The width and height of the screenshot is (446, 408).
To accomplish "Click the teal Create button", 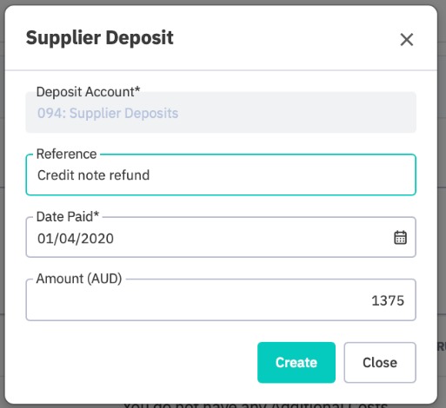I will tap(296, 362).
